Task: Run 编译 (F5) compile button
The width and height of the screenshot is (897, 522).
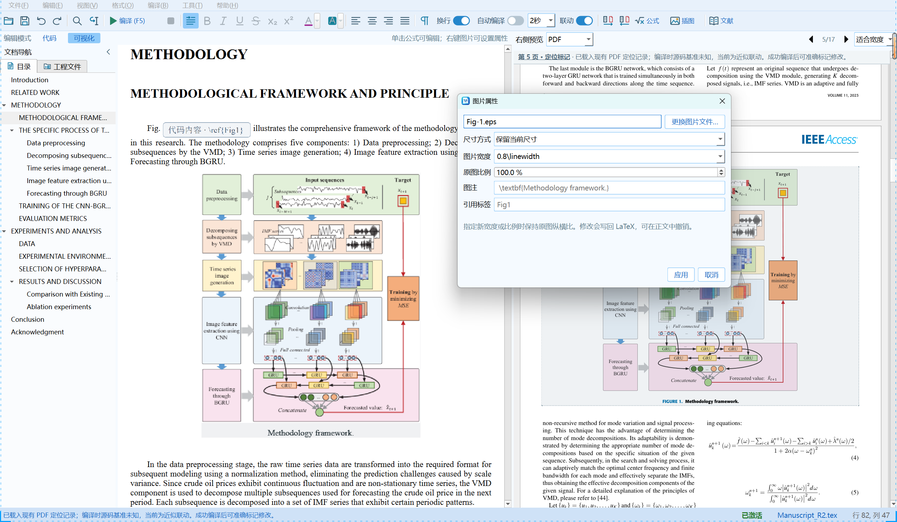Action: tap(128, 21)
